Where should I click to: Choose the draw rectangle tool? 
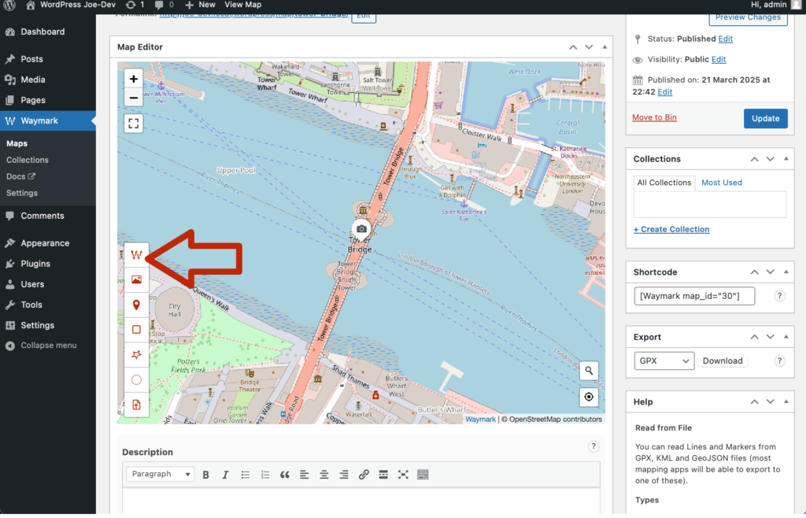coord(136,330)
